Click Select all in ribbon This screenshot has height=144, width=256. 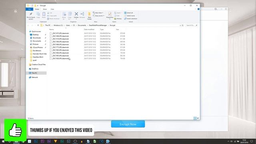[x=129, y=13]
